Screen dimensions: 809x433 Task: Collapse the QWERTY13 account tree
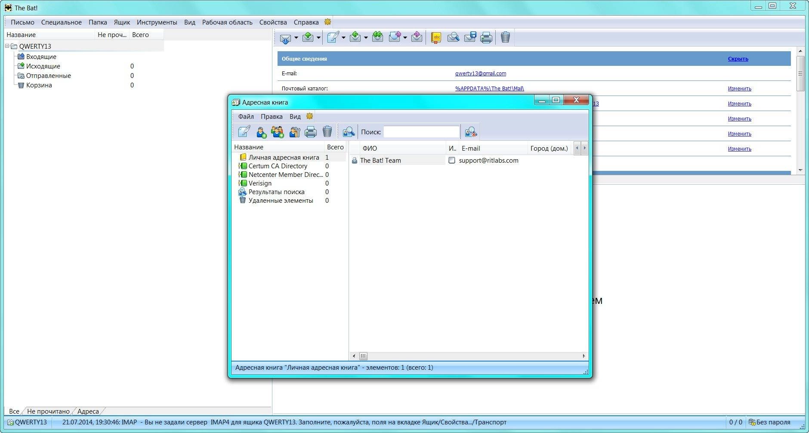coord(7,46)
